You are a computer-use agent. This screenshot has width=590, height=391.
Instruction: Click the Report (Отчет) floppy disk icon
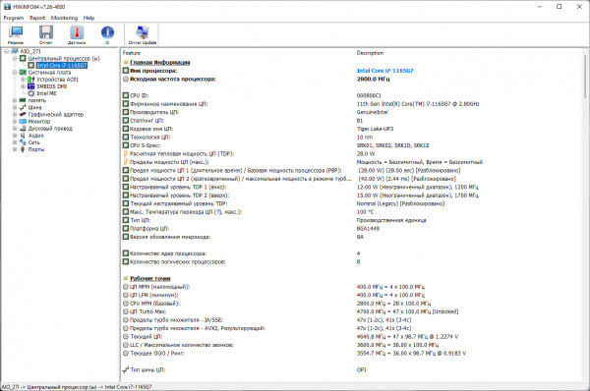(46, 32)
